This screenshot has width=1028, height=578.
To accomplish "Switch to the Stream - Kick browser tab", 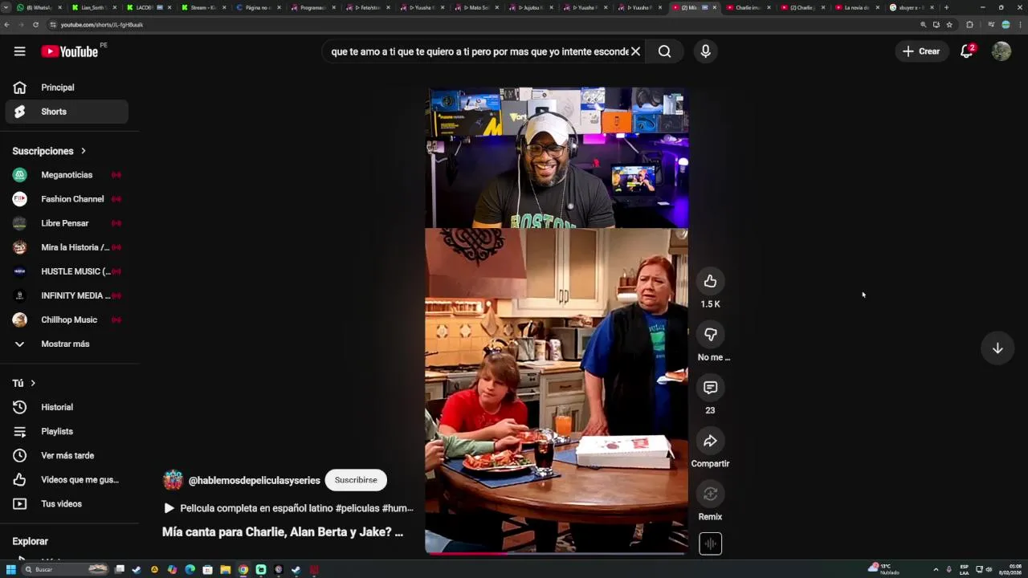I will tap(205, 7).
